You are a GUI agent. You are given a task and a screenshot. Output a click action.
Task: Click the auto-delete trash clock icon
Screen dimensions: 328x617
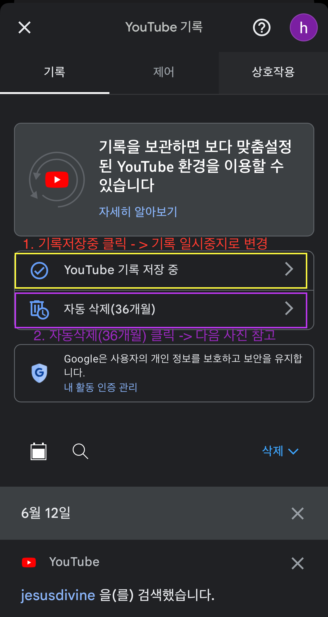click(x=39, y=309)
